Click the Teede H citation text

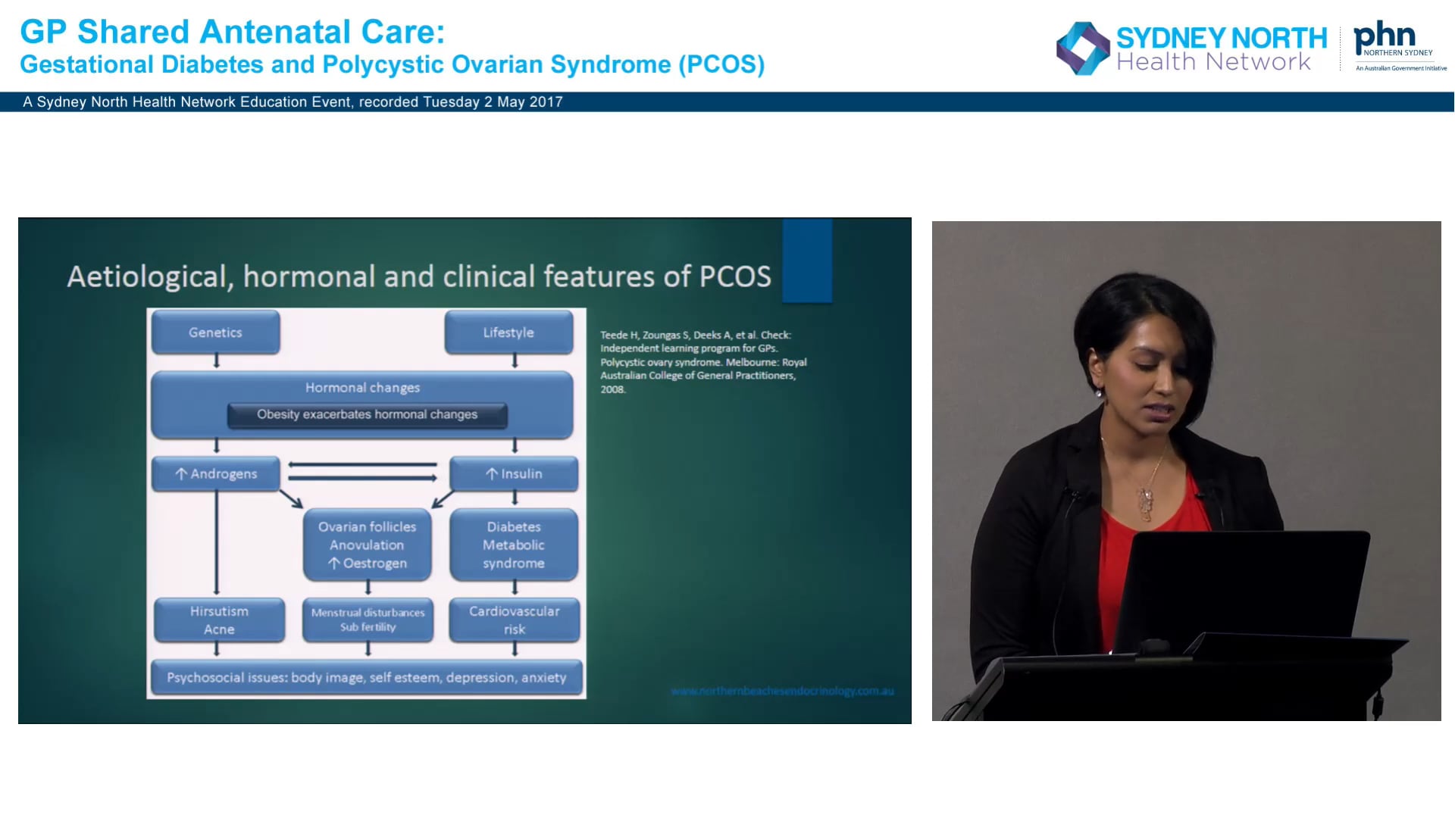703,362
